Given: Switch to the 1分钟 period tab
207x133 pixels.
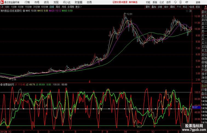Looking at the screenshot, I should (14, 7).
